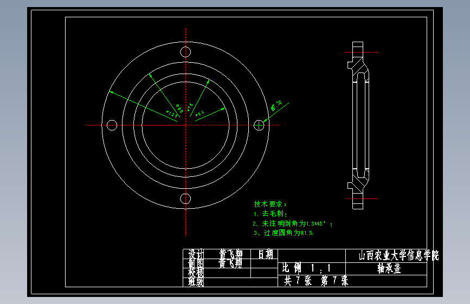Screen dimensions: 470x304
Task: Click the right bolt hole with green cross
Action: pos(259,125)
